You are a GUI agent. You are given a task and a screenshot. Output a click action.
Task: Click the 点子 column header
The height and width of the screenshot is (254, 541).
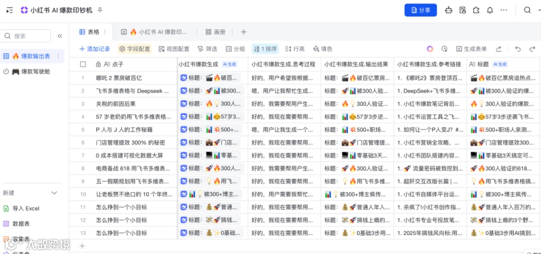(135, 64)
